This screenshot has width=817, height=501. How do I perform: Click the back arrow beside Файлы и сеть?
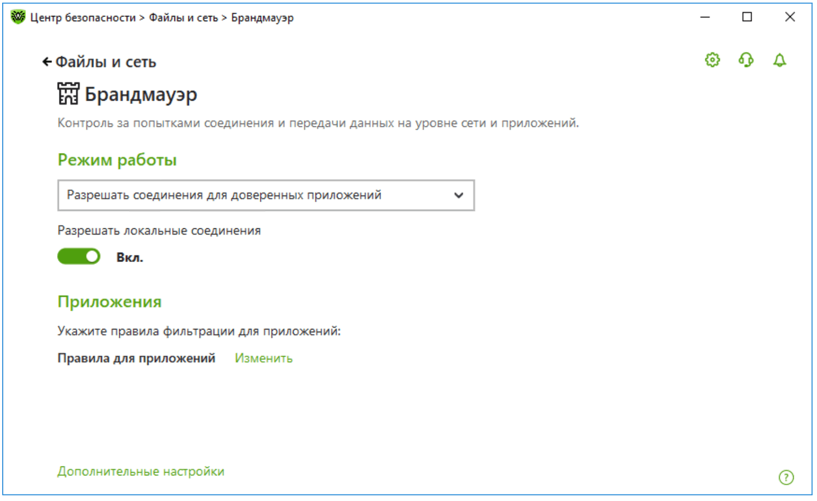(47, 62)
